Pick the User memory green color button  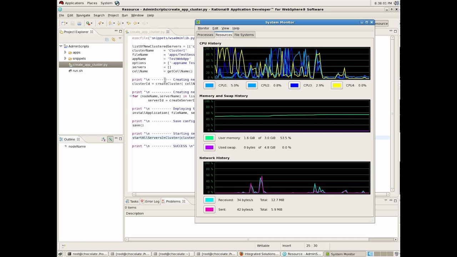(x=209, y=138)
